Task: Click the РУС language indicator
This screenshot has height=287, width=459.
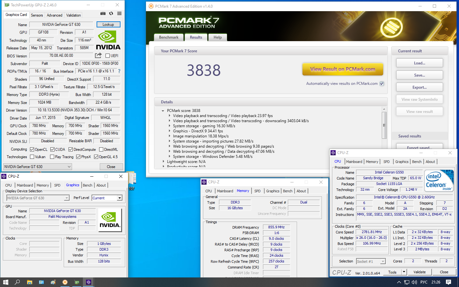Action: click(424, 282)
